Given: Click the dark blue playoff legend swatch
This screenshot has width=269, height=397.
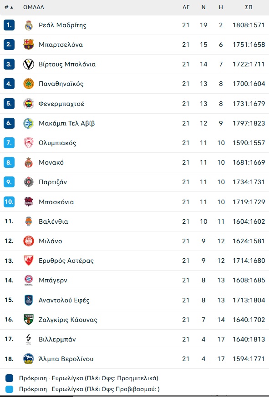Looking at the screenshot, I should pos(9,378).
